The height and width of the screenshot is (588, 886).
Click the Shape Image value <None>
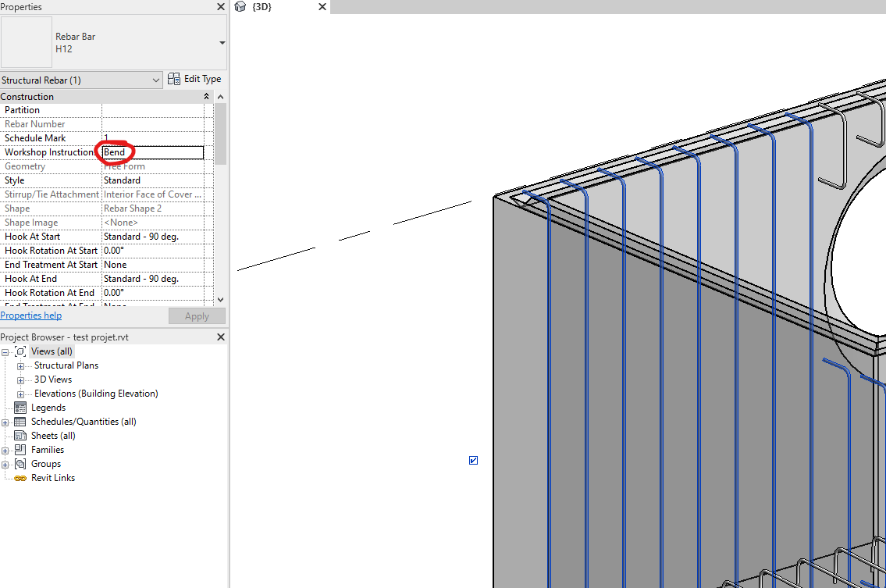(x=152, y=223)
